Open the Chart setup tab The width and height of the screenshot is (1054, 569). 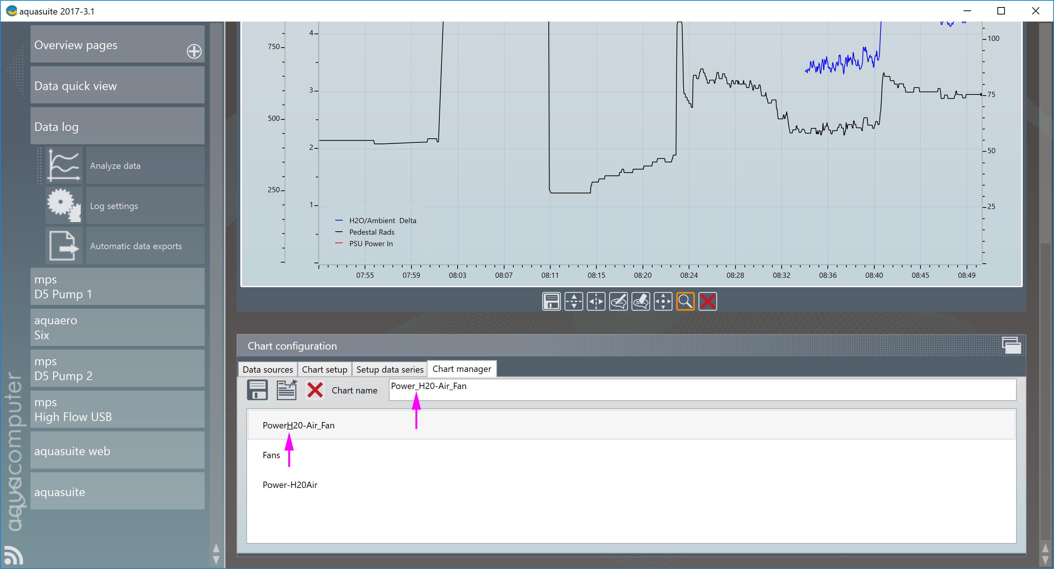tap(324, 369)
